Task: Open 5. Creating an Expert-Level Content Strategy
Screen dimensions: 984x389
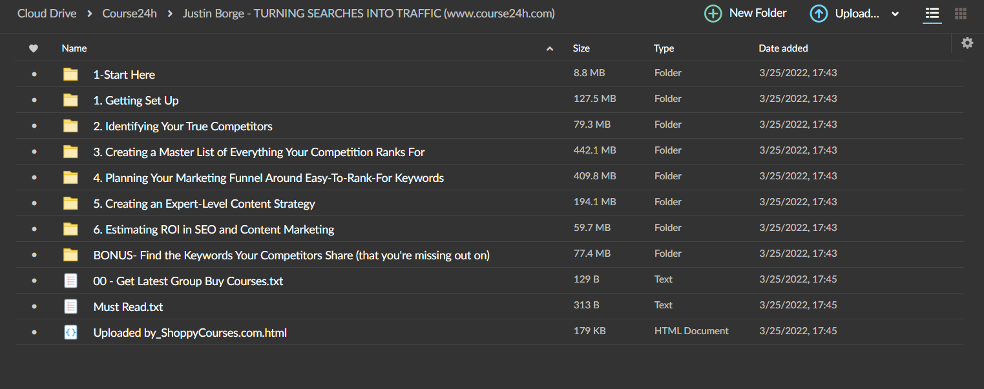Action: (204, 204)
